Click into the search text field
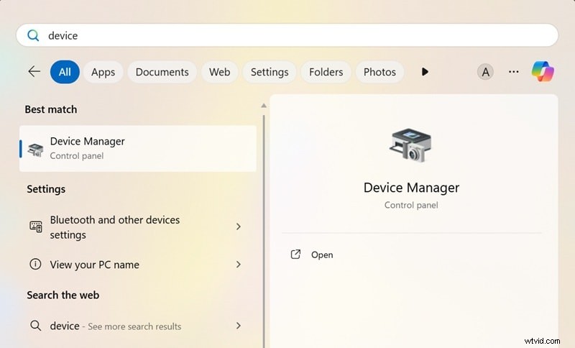The image size is (575, 348). tap(287, 35)
